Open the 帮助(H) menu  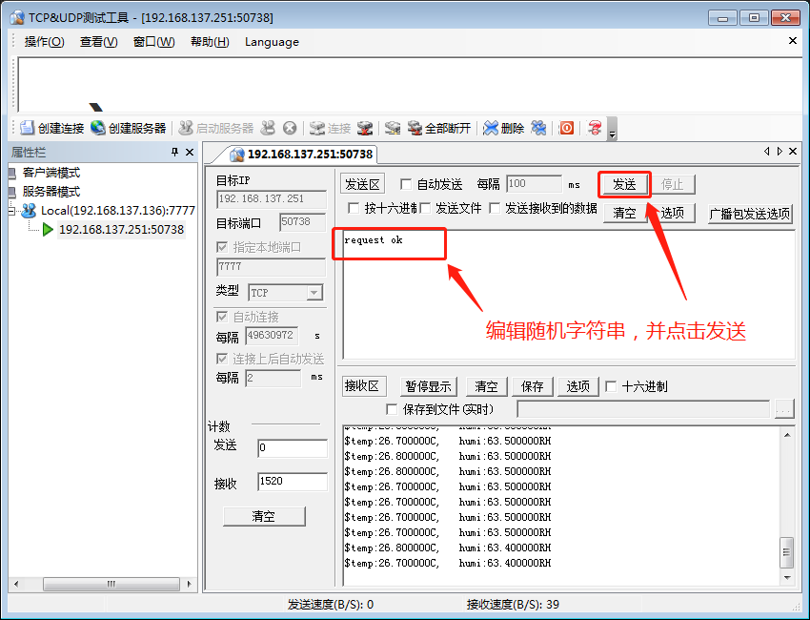pyautogui.click(x=210, y=42)
